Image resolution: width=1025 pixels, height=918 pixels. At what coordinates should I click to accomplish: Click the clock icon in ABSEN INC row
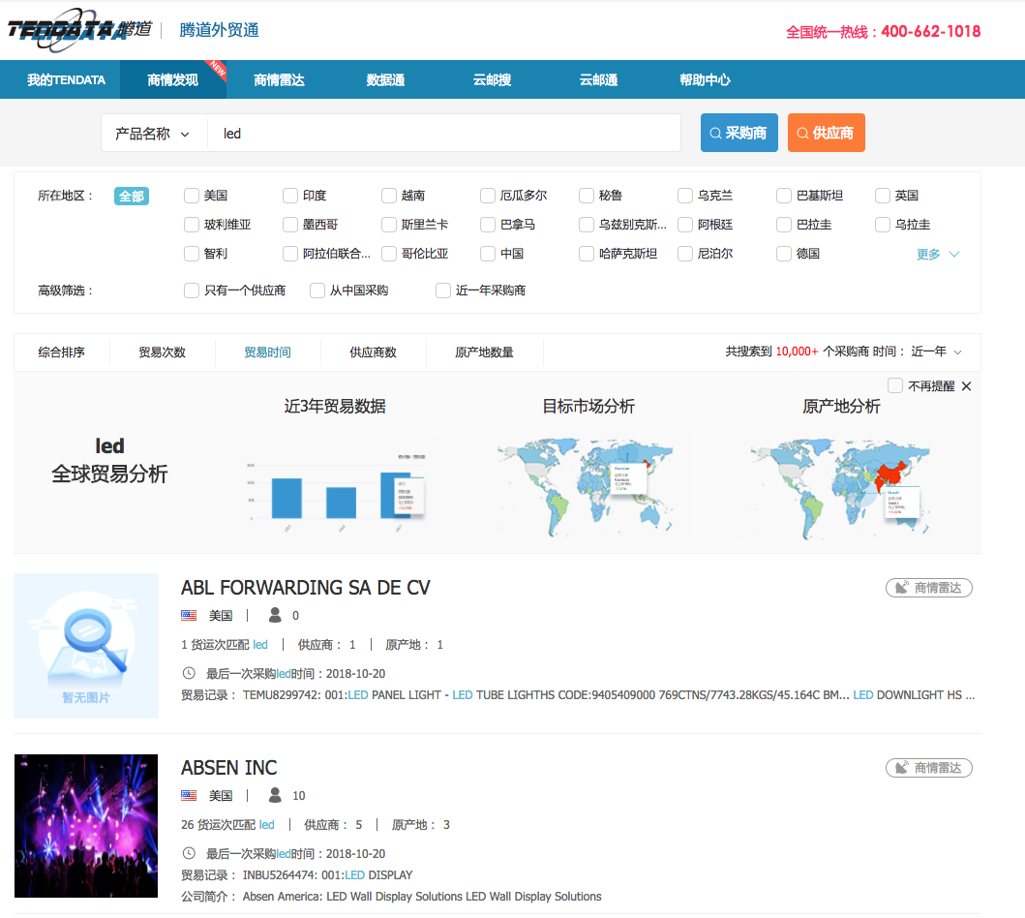tap(189, 853)
